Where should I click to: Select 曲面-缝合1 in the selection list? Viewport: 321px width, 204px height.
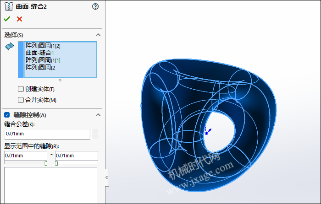coord(40,53)
